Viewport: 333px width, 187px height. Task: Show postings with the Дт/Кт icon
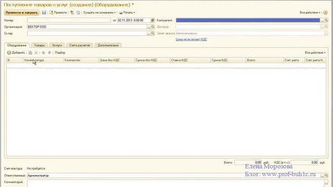(72, 12)
